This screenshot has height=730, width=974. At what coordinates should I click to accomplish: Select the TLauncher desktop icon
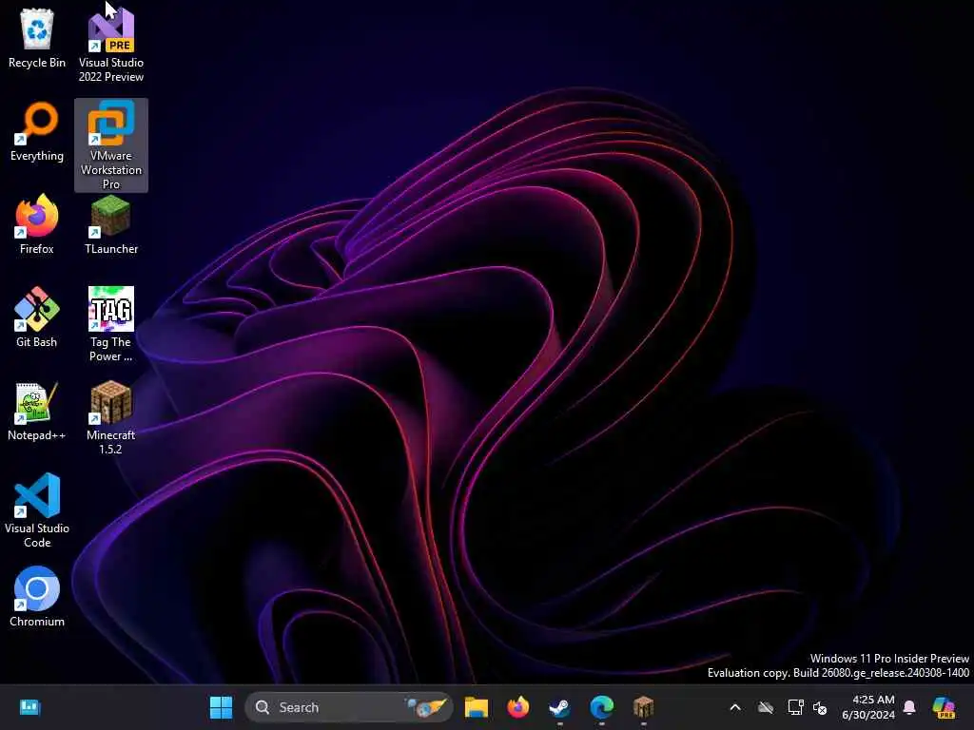click(111, 224)
